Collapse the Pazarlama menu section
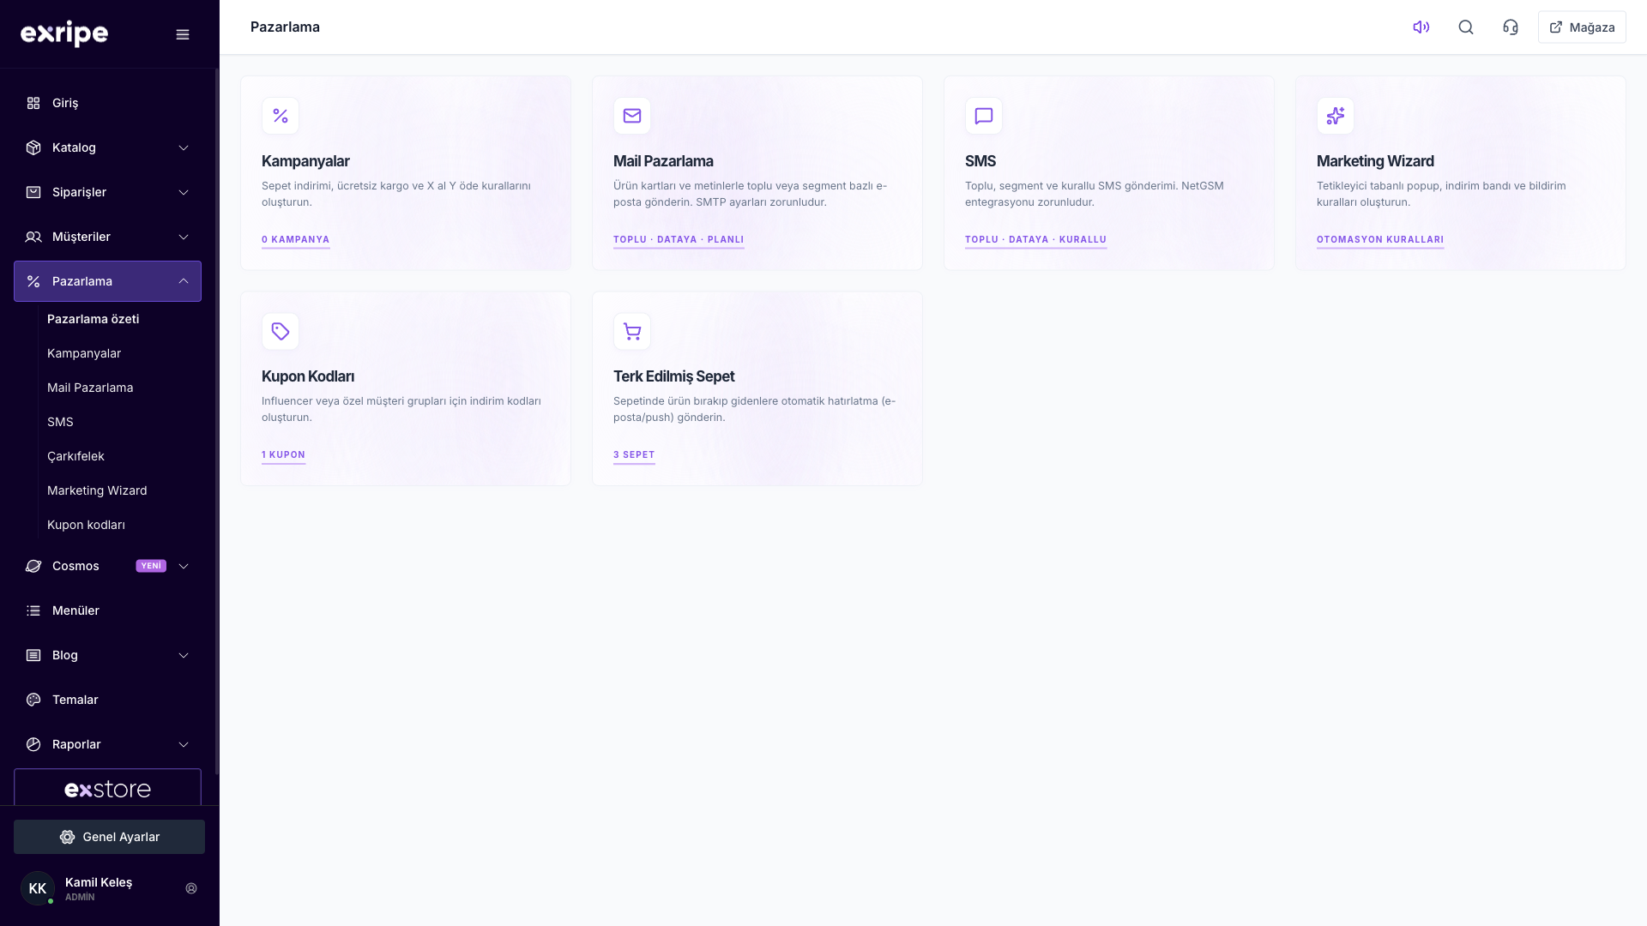This screenshot has height=926, width=1647. click(107, 281)
